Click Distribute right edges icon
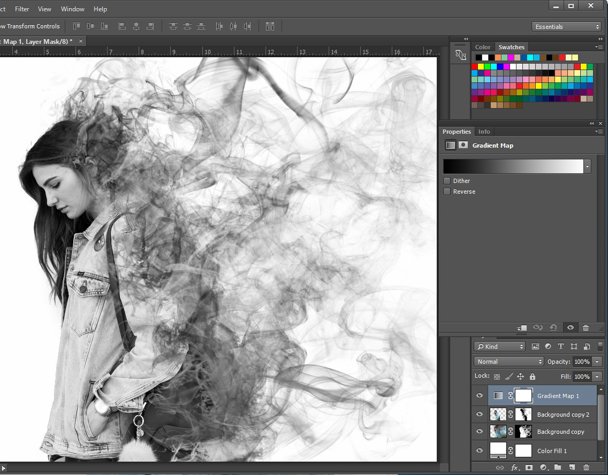 click(247, 26)
